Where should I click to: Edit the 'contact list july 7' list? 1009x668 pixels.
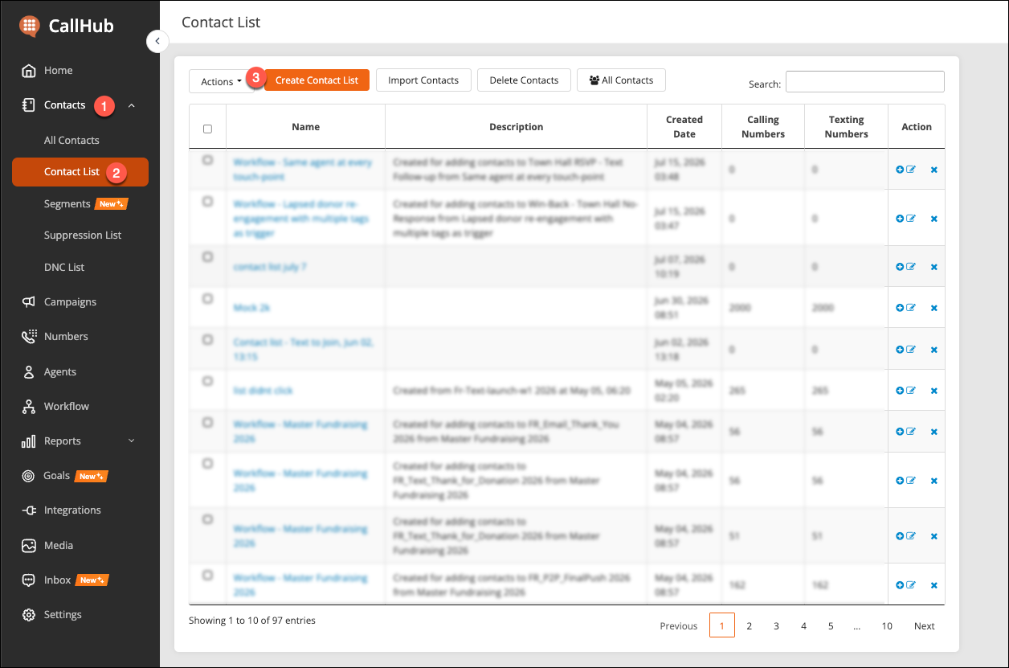click(x=911, y=267)
